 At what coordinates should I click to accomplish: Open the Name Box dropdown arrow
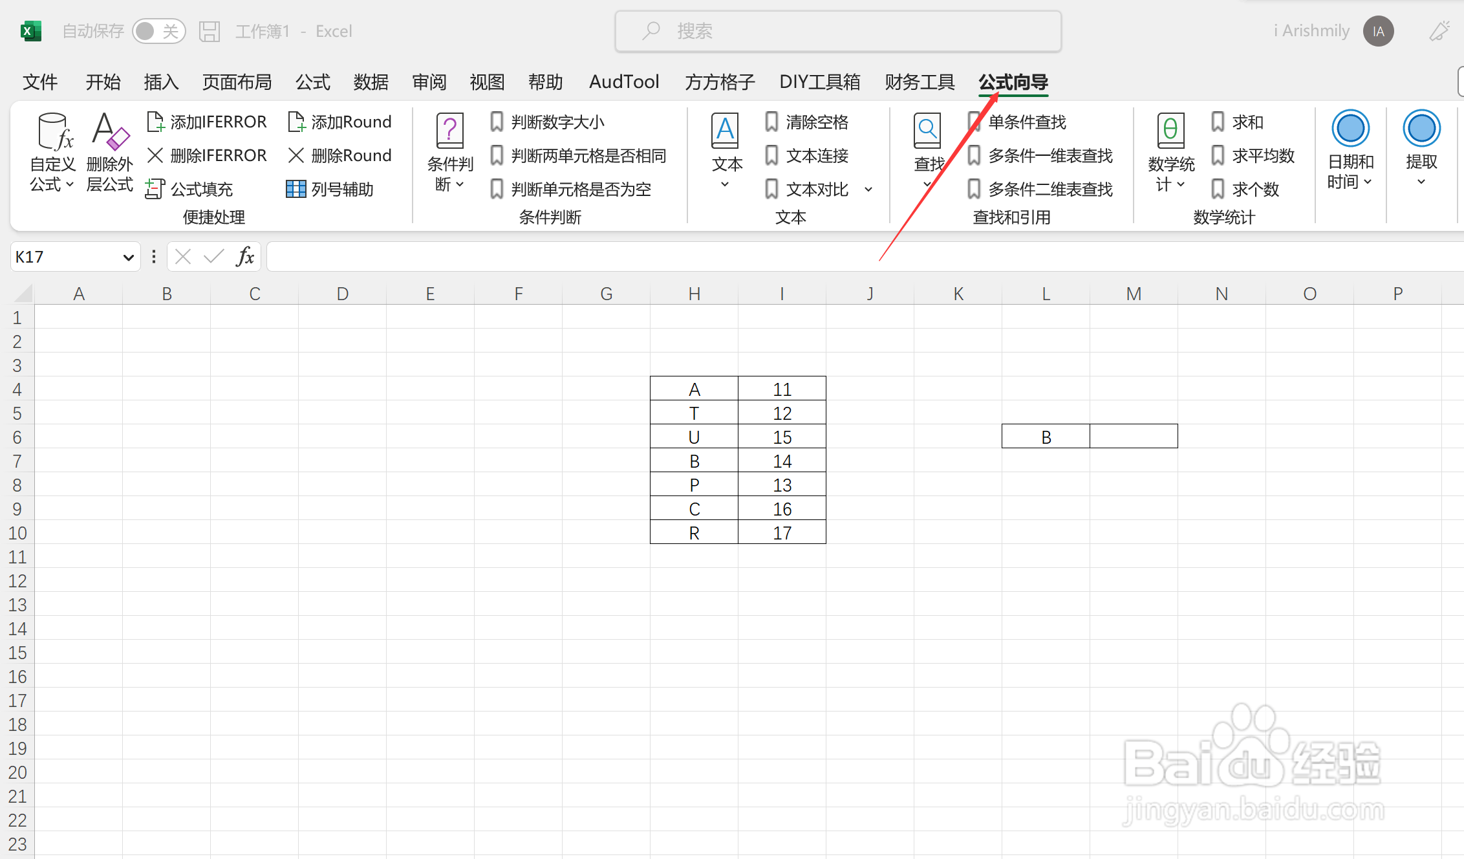128,257
